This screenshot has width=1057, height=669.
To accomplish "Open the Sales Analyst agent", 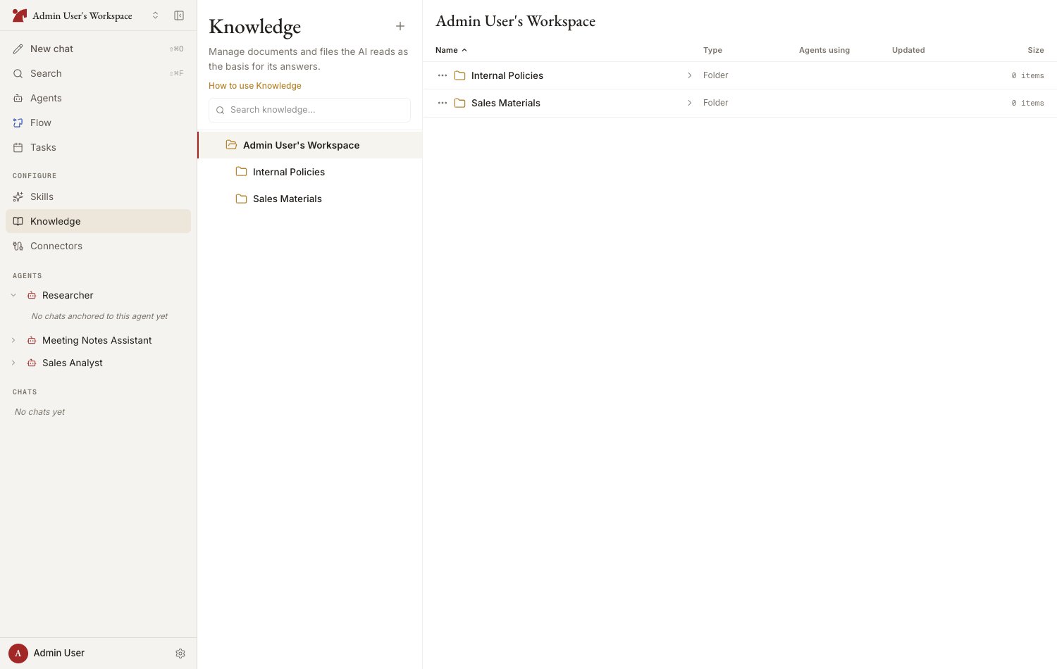I will (x=73, y=363).
